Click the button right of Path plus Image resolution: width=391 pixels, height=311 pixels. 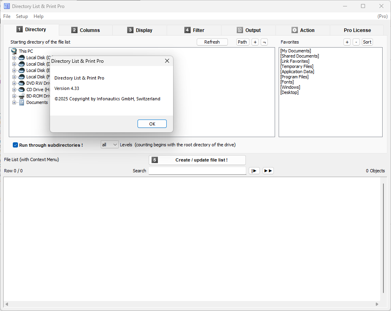(264, 42)
